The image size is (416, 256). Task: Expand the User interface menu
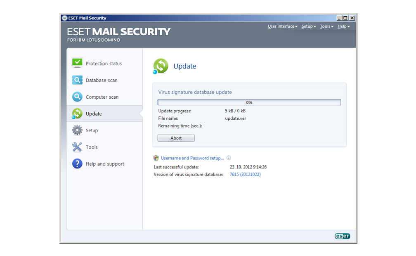point(283,26)
